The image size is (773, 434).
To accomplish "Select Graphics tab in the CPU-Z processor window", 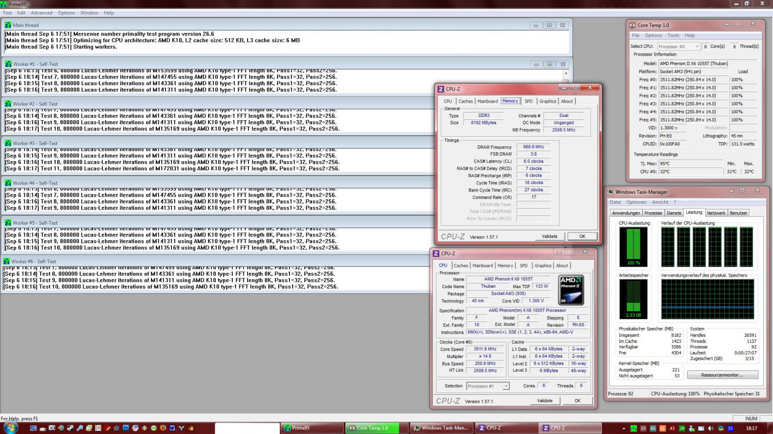I will pos(543,266).
